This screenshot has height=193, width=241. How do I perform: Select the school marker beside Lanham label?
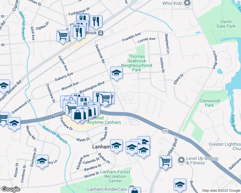pos(116,146)
